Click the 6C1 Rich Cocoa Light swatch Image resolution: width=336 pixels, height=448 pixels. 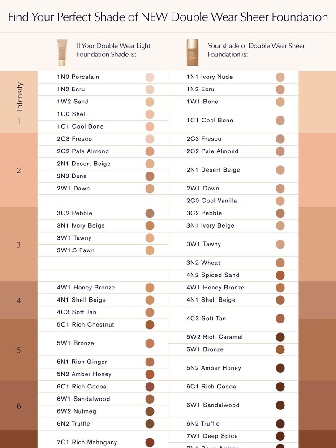150,387
